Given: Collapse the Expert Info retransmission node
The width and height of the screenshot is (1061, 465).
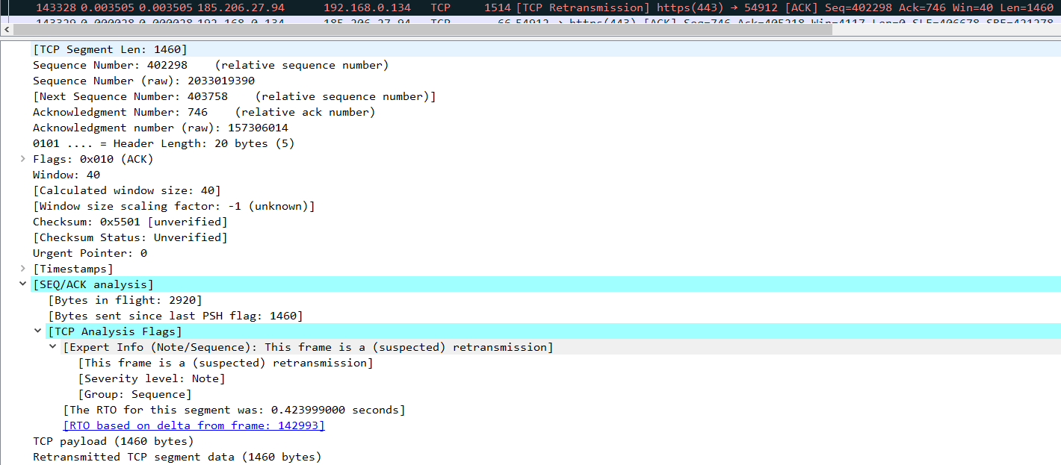Looking at the screenshot, I should pyautogui.click(x=53, y=347).
